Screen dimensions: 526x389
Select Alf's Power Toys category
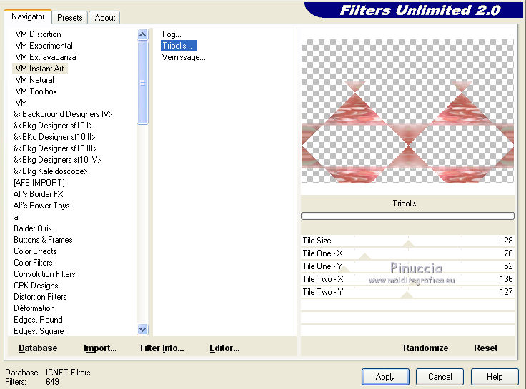[41, 206]
